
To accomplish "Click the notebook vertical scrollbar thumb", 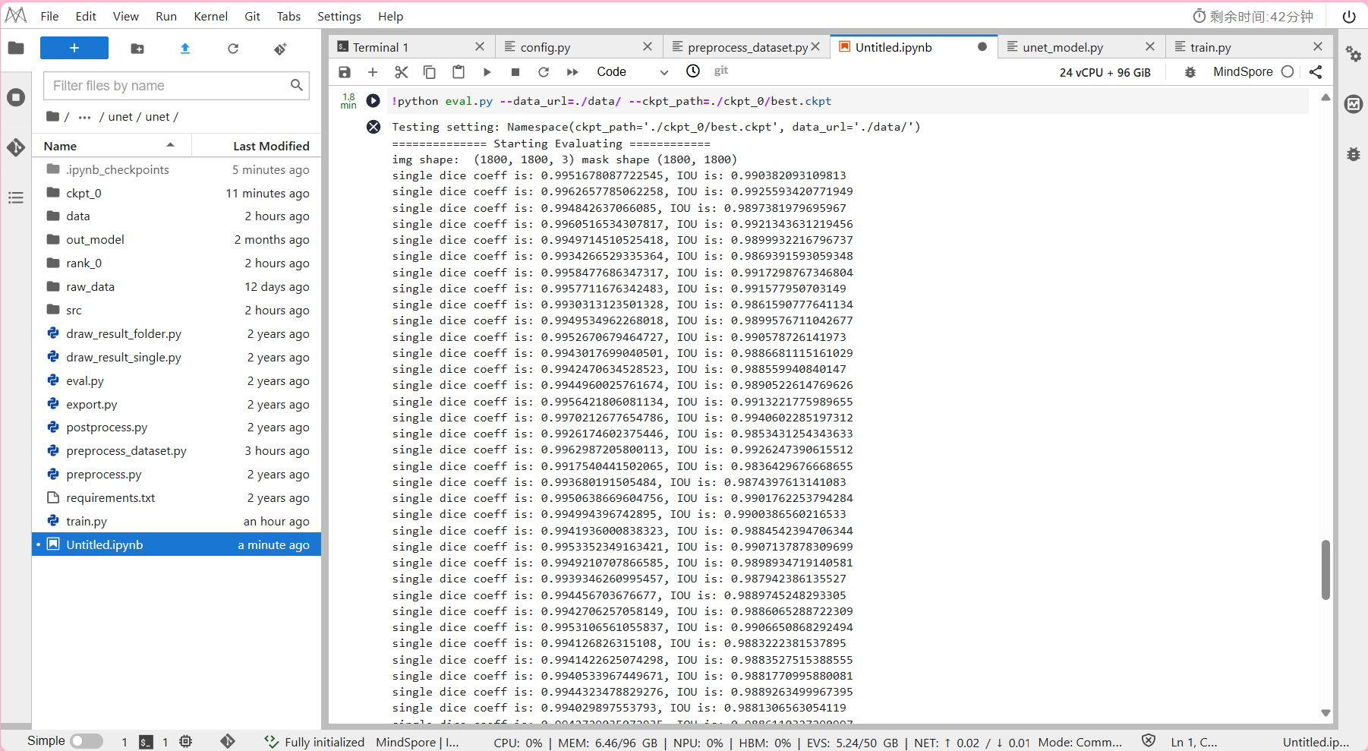I will coord(1325,570).
